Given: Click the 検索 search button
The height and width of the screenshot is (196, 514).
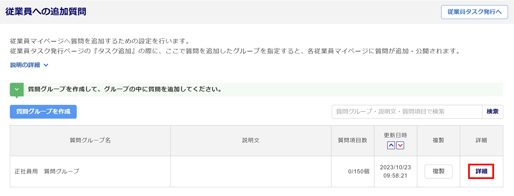Looking at the screenshot, I should (492, 112).
